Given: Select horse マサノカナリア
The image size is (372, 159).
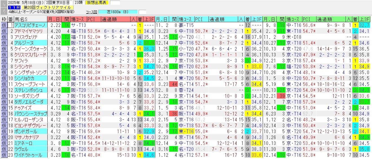Looking at the screenshot, I should click(30, 137).
